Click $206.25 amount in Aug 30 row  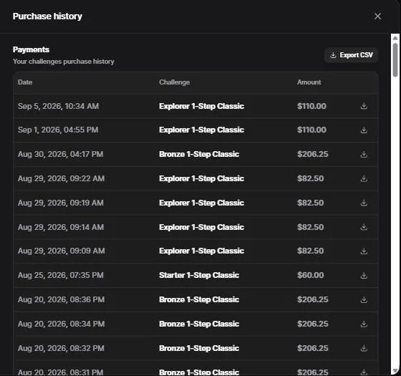coord(312,154)
